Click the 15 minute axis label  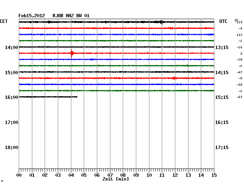click(x=214, y=175)
